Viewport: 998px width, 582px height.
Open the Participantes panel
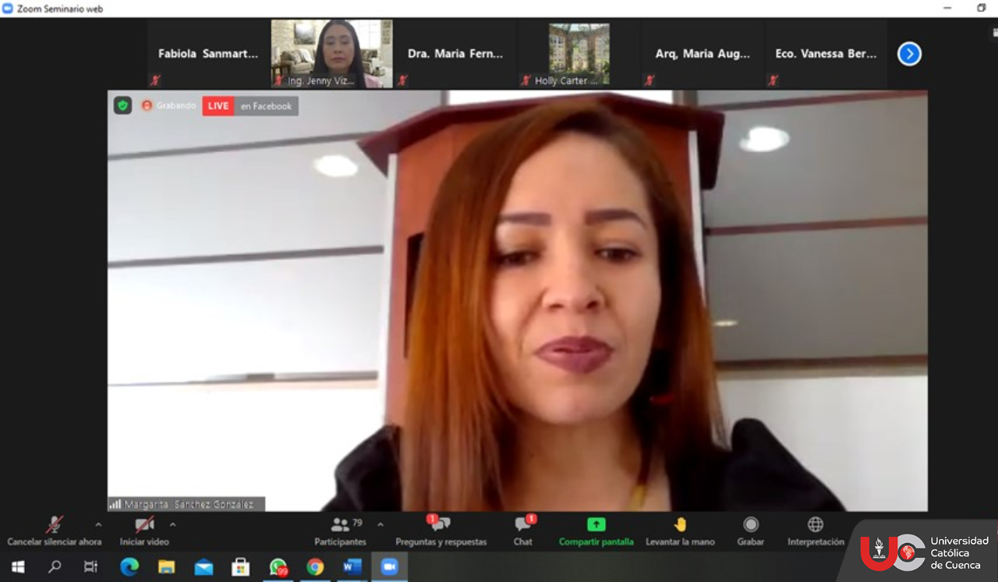coord(340,531)
